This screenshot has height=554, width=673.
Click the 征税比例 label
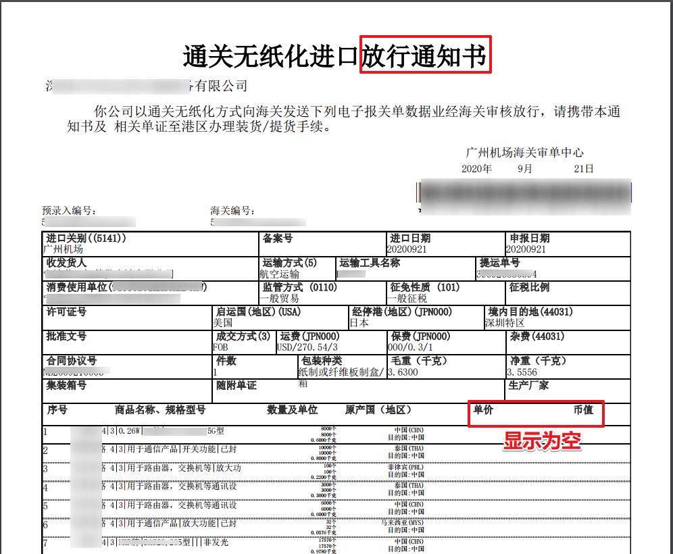pos(529,287)
